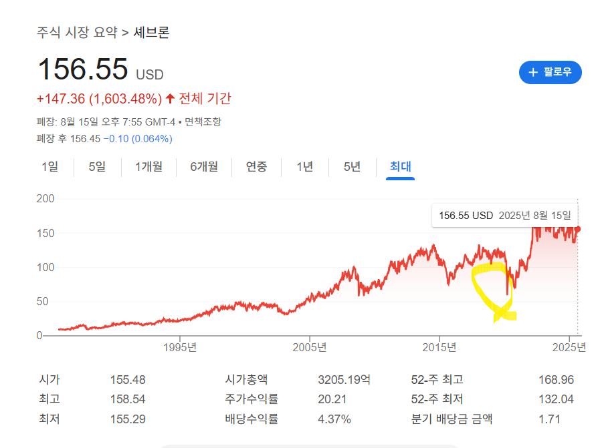Screen dimensions: 598x448
Task: Click the 최고 value 158.54
Action: [128, 399]
